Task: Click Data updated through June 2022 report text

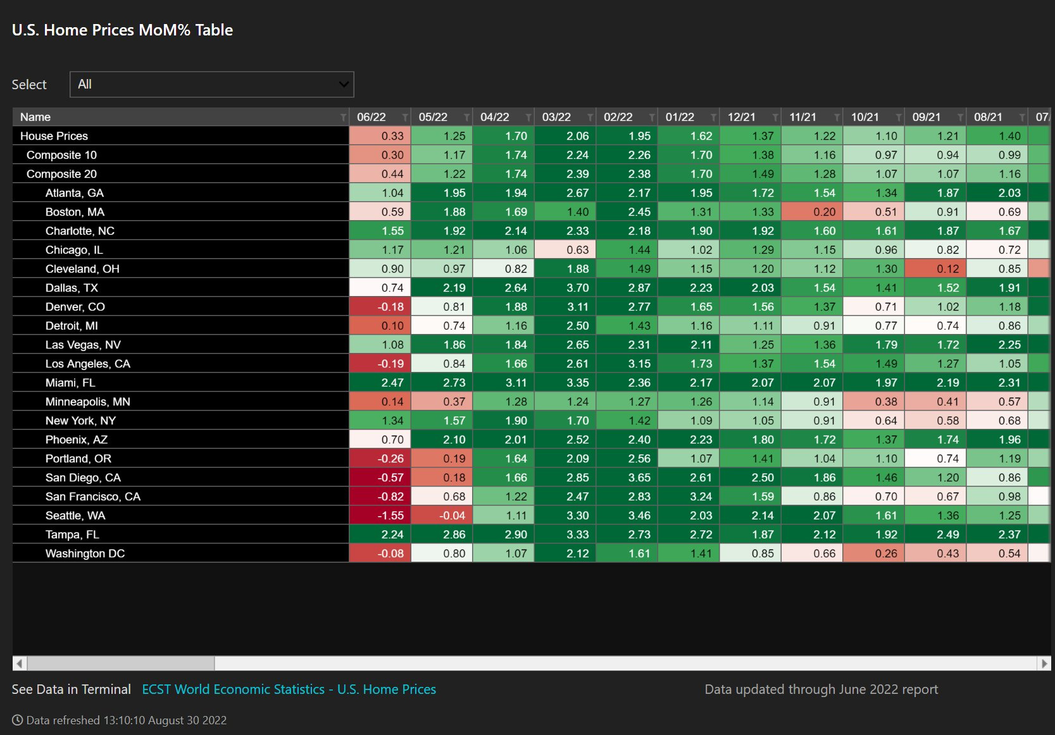Action: pos(821,689)
